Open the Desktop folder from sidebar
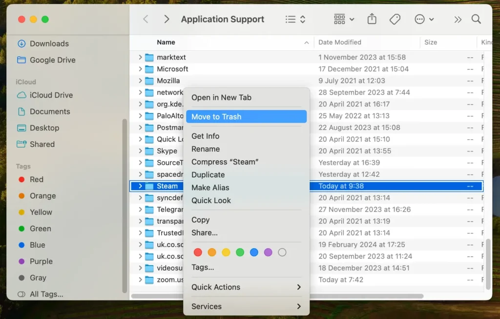The height and width of the screenshot is (319, 500). (44, 128)
